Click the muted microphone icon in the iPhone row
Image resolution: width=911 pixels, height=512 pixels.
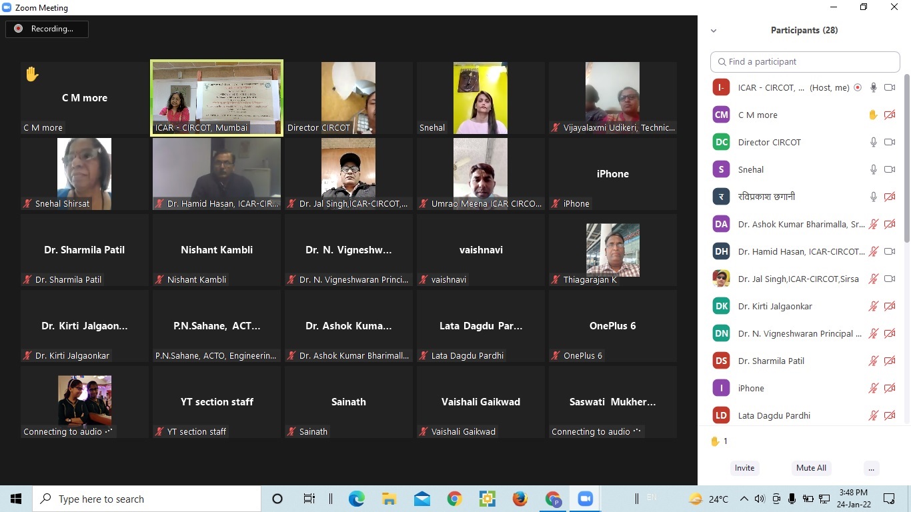click(x=873, y=388)
